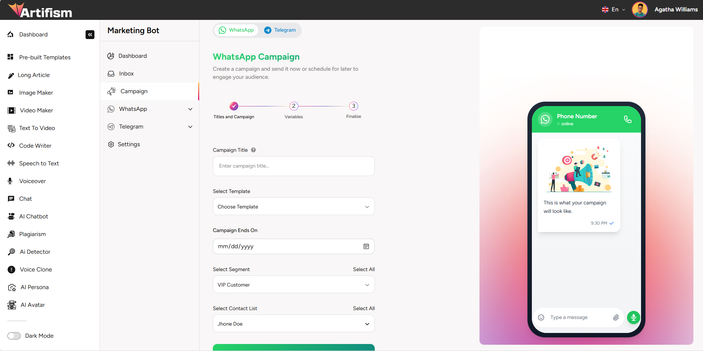
Task: Click the emoji icon in phone preview chat
Action: click(x=541, y=317)
